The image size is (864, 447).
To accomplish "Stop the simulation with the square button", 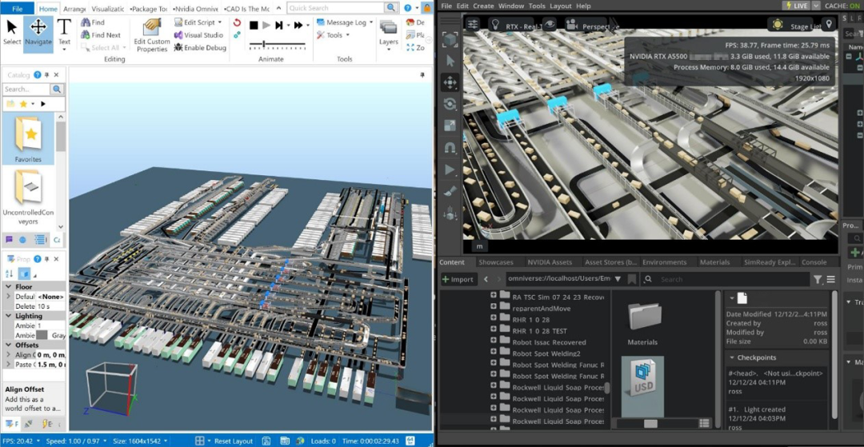I will [x=254, y=26].
